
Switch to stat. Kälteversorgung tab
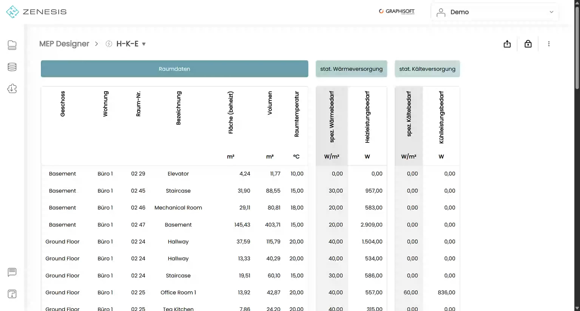(427, 69)
